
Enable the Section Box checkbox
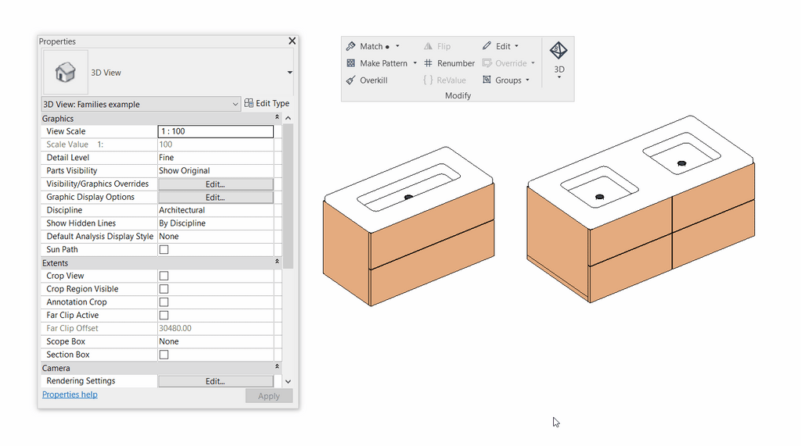click(164, 355)
